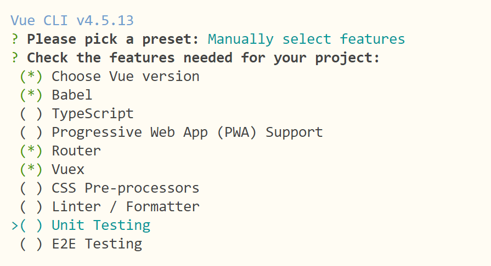Deselect the Vuex checkbox
Viewport: 491px width, 266px height.
31,170
